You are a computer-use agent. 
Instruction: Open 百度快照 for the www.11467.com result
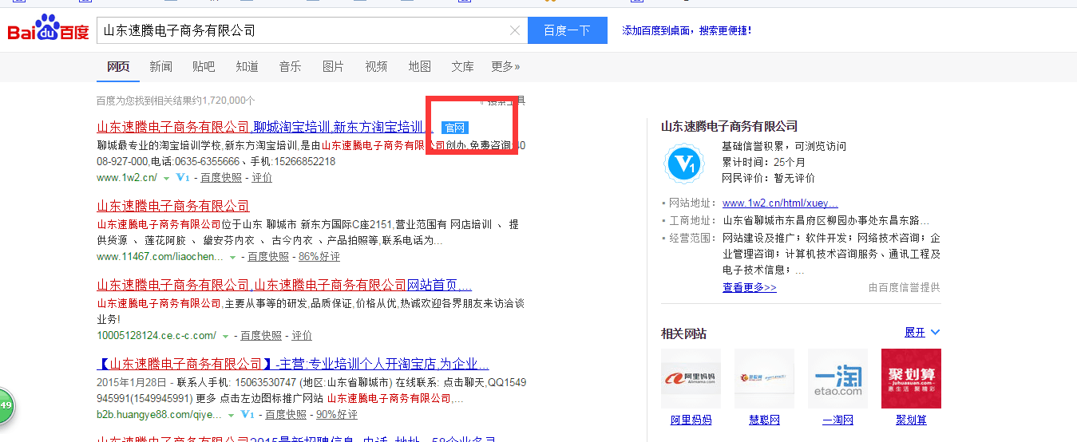(x=268, y=257)
